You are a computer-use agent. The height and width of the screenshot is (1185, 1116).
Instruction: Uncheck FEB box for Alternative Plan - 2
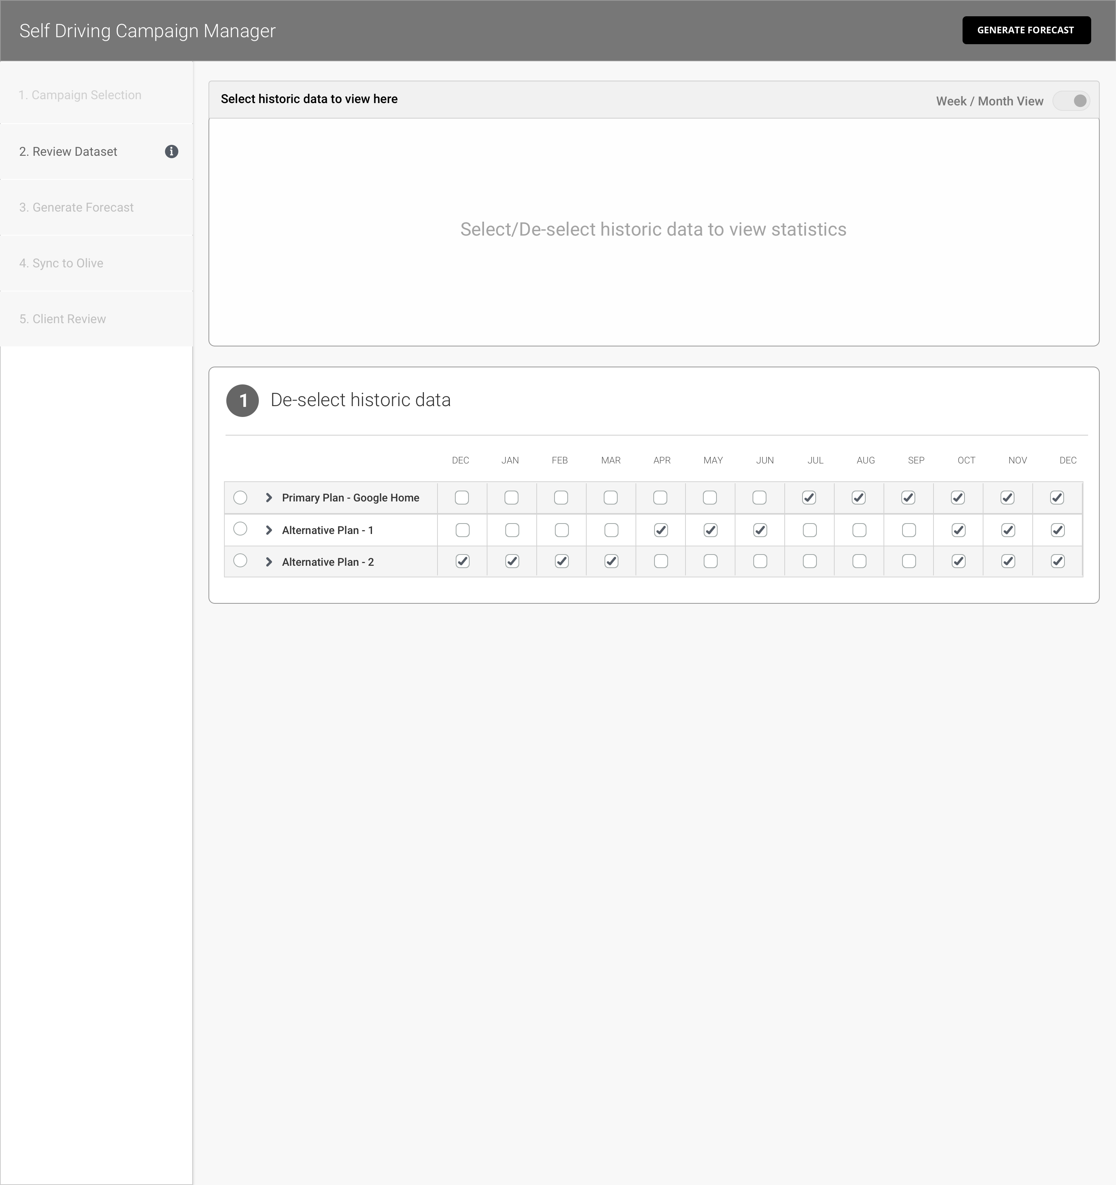pos(561,561)
